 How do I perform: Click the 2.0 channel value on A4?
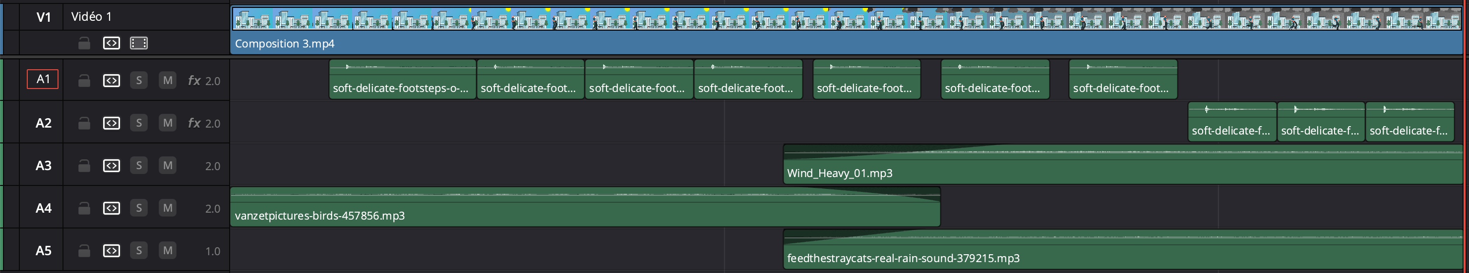[x=213, y=209]
